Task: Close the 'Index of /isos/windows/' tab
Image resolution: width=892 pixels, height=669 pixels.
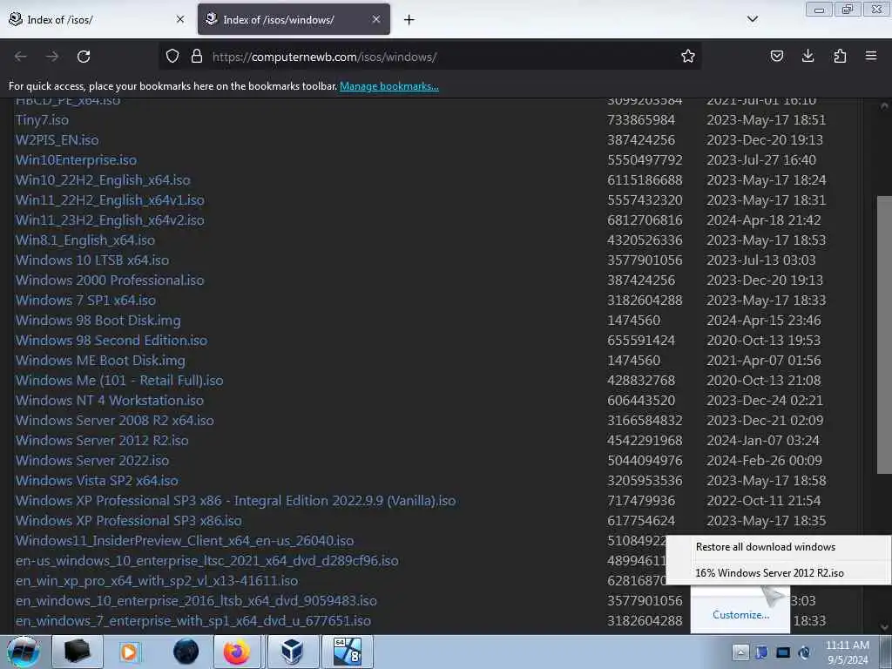Action: tap(376, 19)
